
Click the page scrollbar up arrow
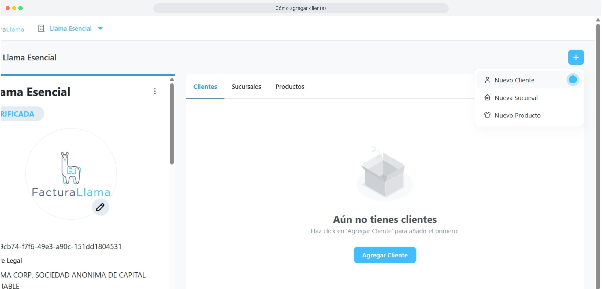pos(598,20)
